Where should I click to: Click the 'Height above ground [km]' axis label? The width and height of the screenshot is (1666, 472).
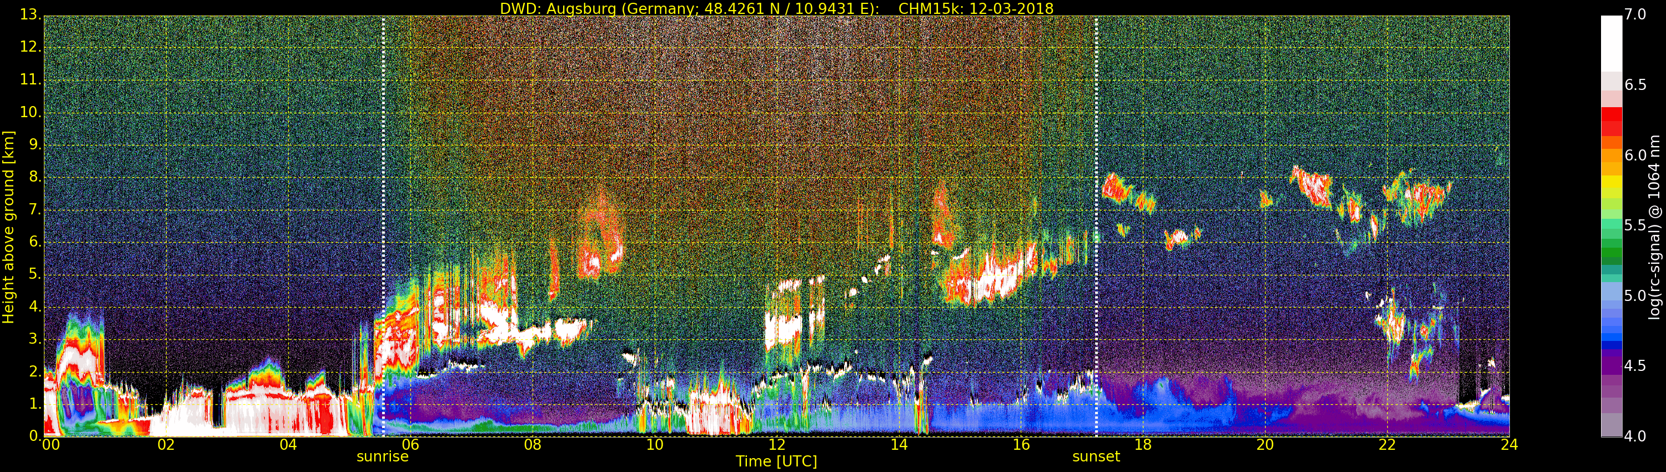[x=8, y=227]
